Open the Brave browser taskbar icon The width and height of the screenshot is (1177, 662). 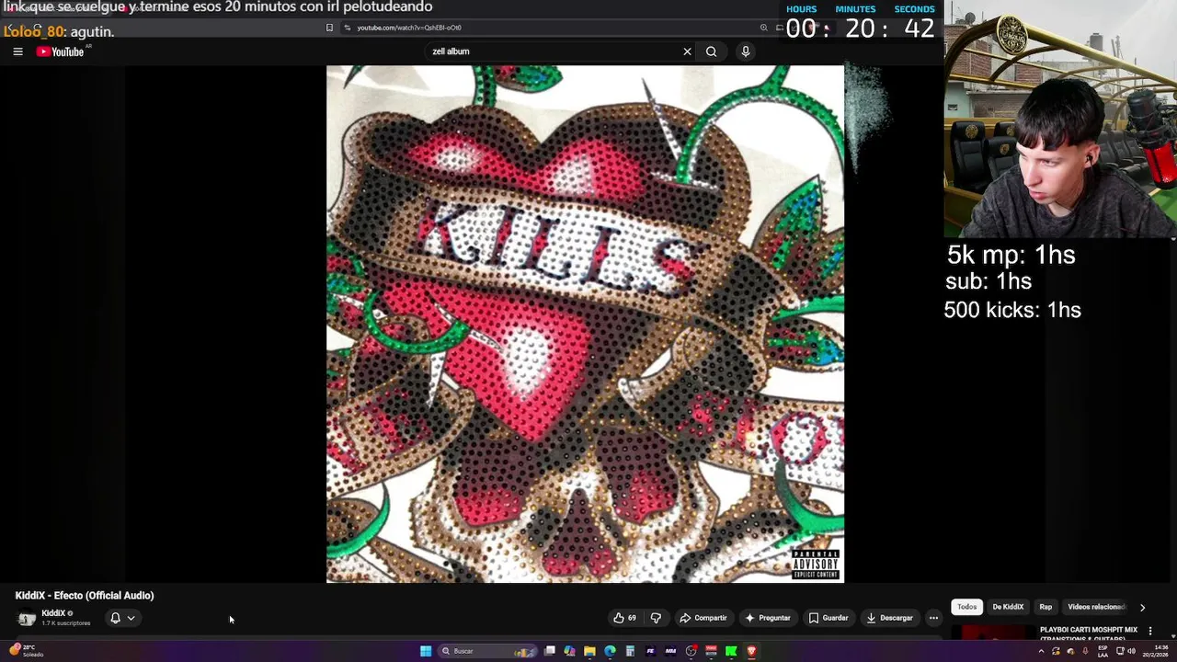click(x=751, y=651)
